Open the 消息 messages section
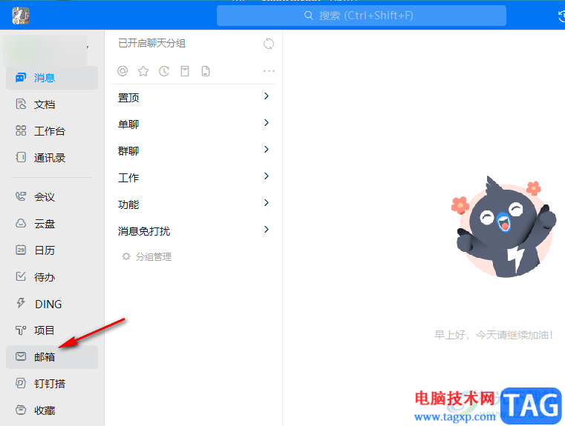 (x=52, y=78)
